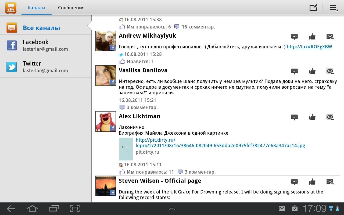Open the Social Hub app icon

pos(11,8)
